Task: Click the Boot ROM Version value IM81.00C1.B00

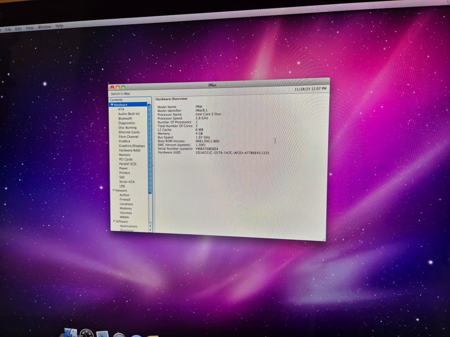Action: click(207, 141)
